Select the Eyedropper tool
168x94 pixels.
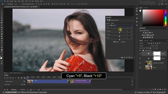pyautogui.click(x=2, y=20)
